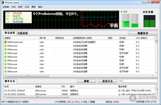
Task: Open the 选项 menu
Action: click(20, 7)
